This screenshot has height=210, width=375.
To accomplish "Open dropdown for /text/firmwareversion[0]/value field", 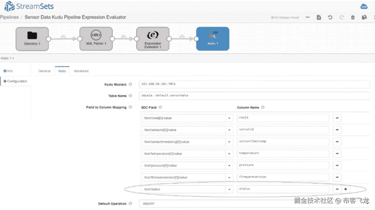I will point(229,177).
